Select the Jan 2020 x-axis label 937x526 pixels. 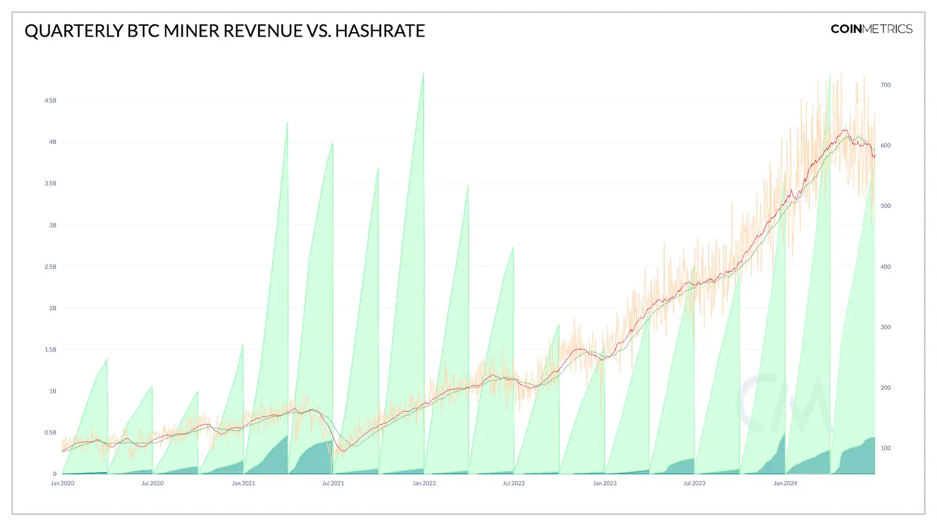62,482
